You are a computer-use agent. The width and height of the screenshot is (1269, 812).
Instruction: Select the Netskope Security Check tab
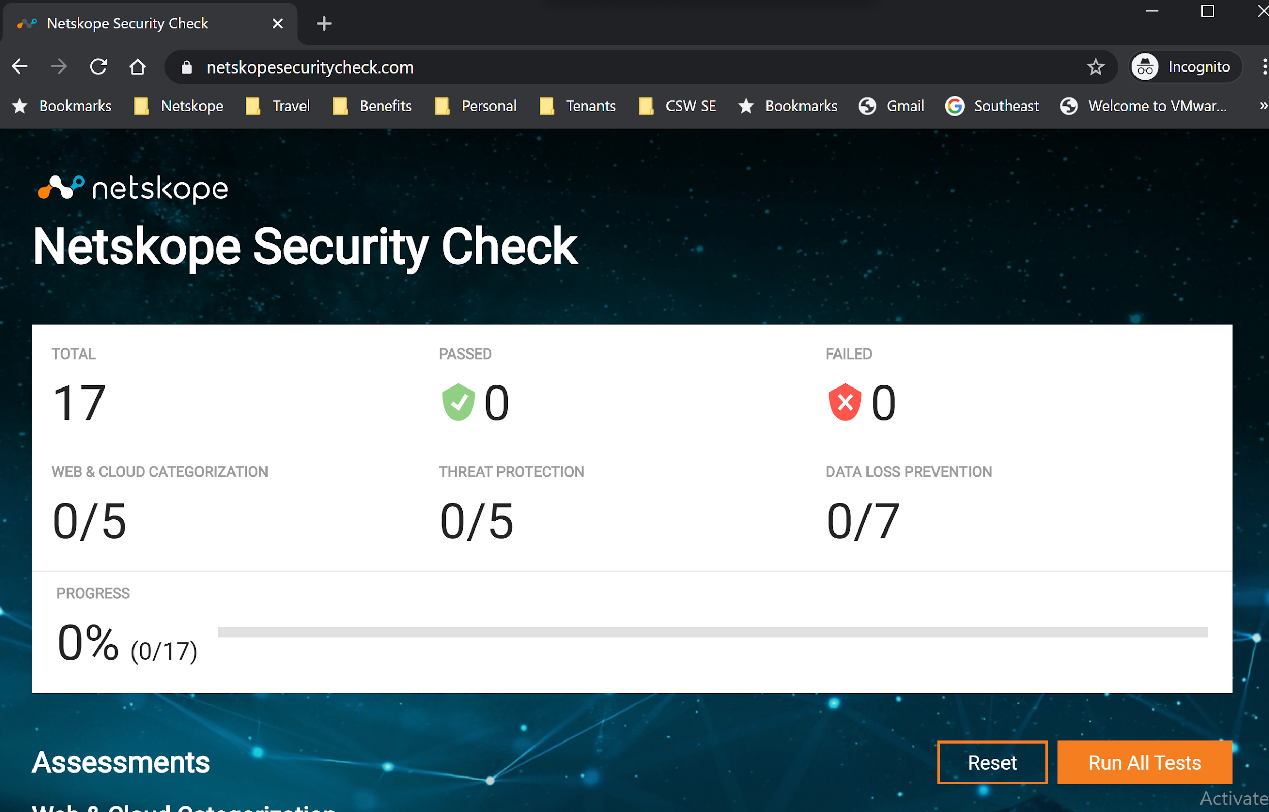point(127,24)
